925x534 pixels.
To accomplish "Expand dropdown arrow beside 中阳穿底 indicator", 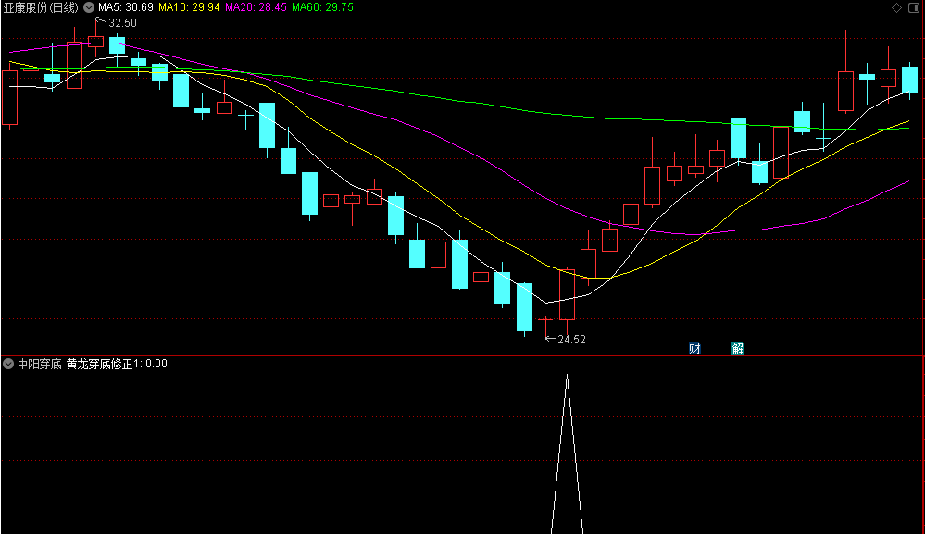I will point(8,364).
